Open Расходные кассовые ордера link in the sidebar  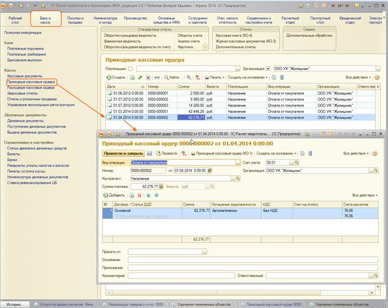(x=31, y=88)
